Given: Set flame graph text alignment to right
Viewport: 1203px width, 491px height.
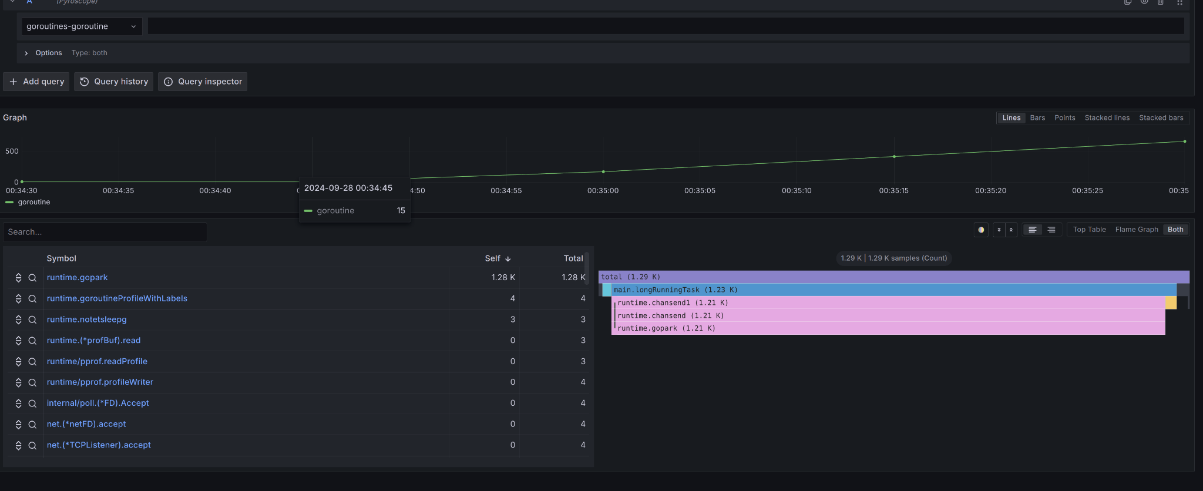Looking at the screenshot, I should click(x=1051, y=230).
